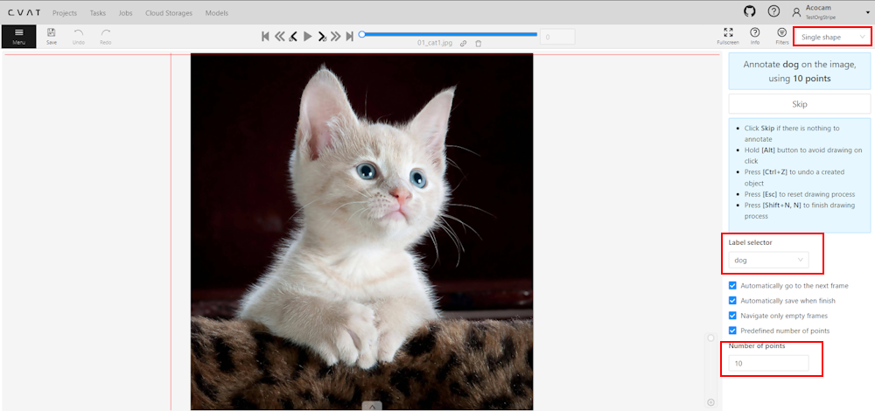
Task: Toggle Automatically go to the next frame
Action: pos(733,286)
